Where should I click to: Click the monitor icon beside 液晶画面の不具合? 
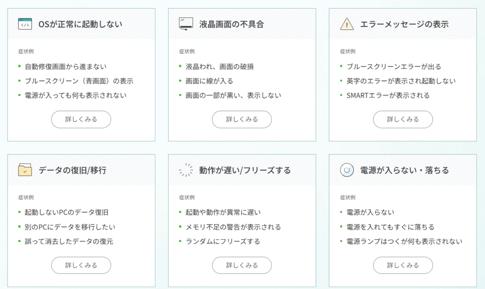[x=186, y=24]
